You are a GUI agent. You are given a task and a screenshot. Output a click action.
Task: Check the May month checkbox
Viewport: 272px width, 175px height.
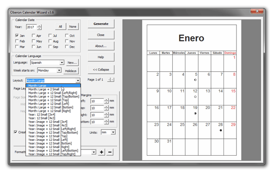[x=34, y=41]
